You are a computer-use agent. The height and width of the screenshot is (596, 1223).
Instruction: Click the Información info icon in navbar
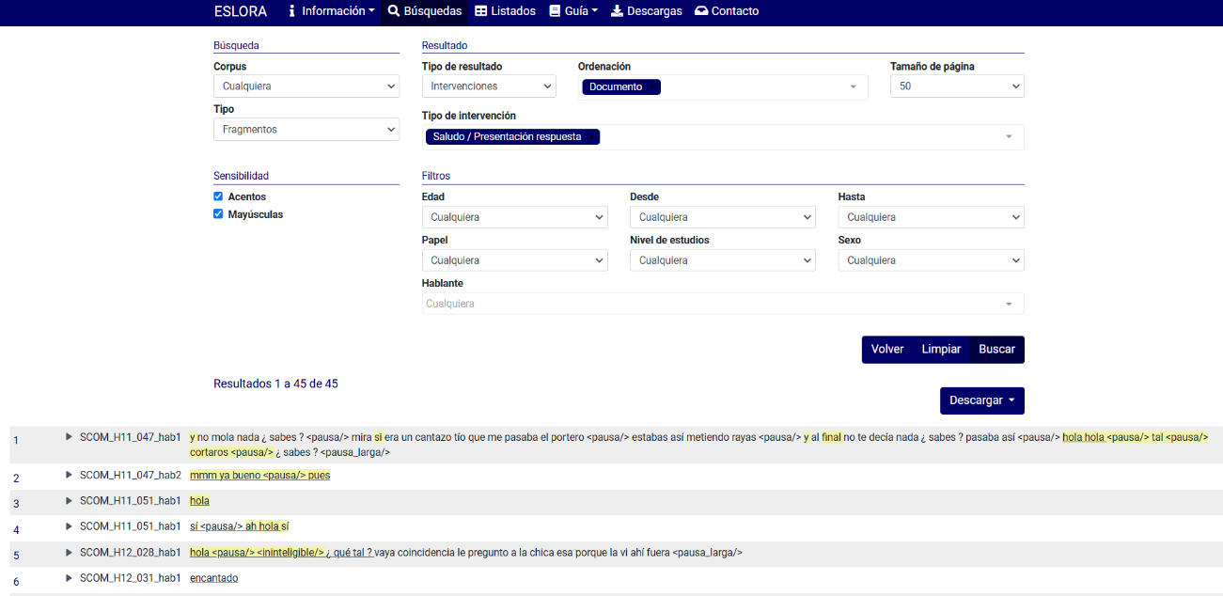[291, 11]
